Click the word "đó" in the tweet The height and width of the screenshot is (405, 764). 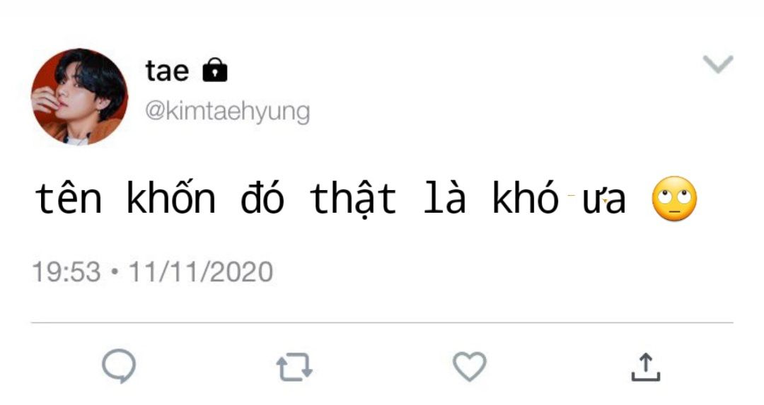[x=262, y=198]
